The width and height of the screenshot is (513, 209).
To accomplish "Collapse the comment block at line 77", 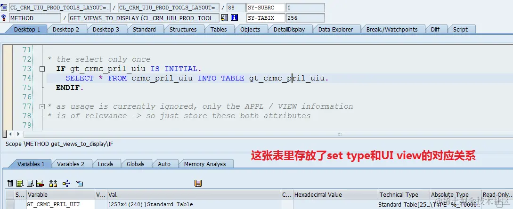I will (x=41, y=107).
